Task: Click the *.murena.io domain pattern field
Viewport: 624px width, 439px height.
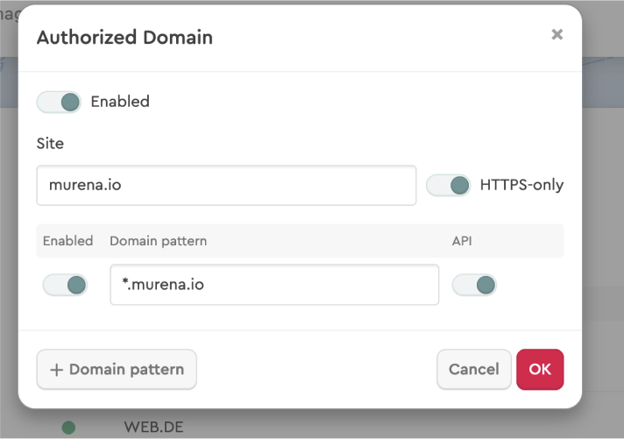Action: (x=273, y=285)
